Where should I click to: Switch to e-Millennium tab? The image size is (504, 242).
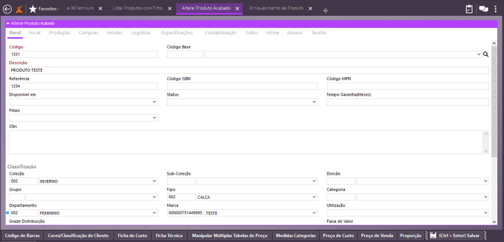coord(80,8)
